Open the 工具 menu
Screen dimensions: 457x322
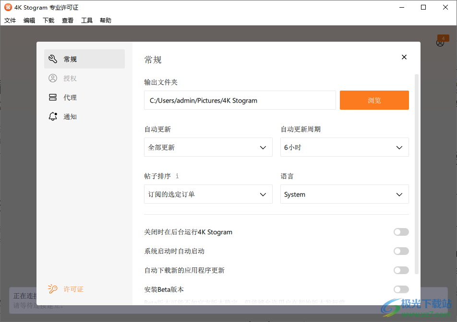(86, 20)
